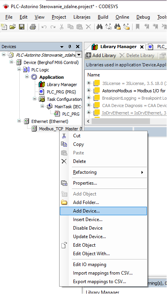Collapse the Ethernet (Ethernet) node

(x=19, y=121)
